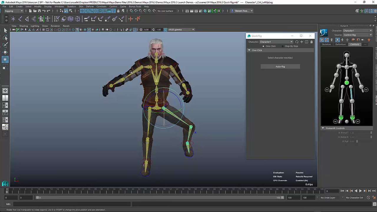The width and height of the screenshot is (377, 212).
Task: Activate the Lasso select tool
Action: (x=5, y=38)
